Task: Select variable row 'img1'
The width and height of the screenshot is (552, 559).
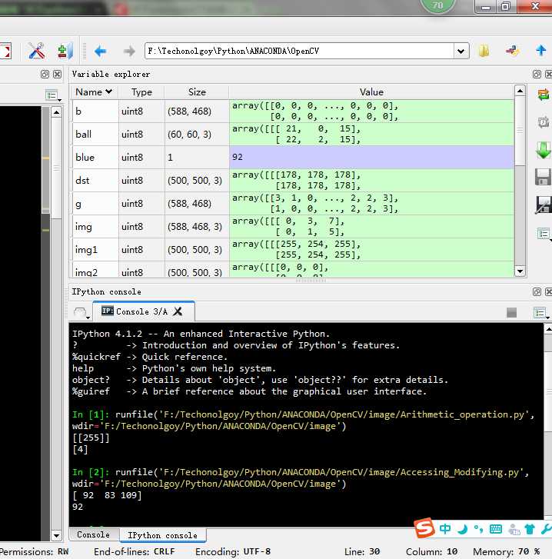Action: 293,250
